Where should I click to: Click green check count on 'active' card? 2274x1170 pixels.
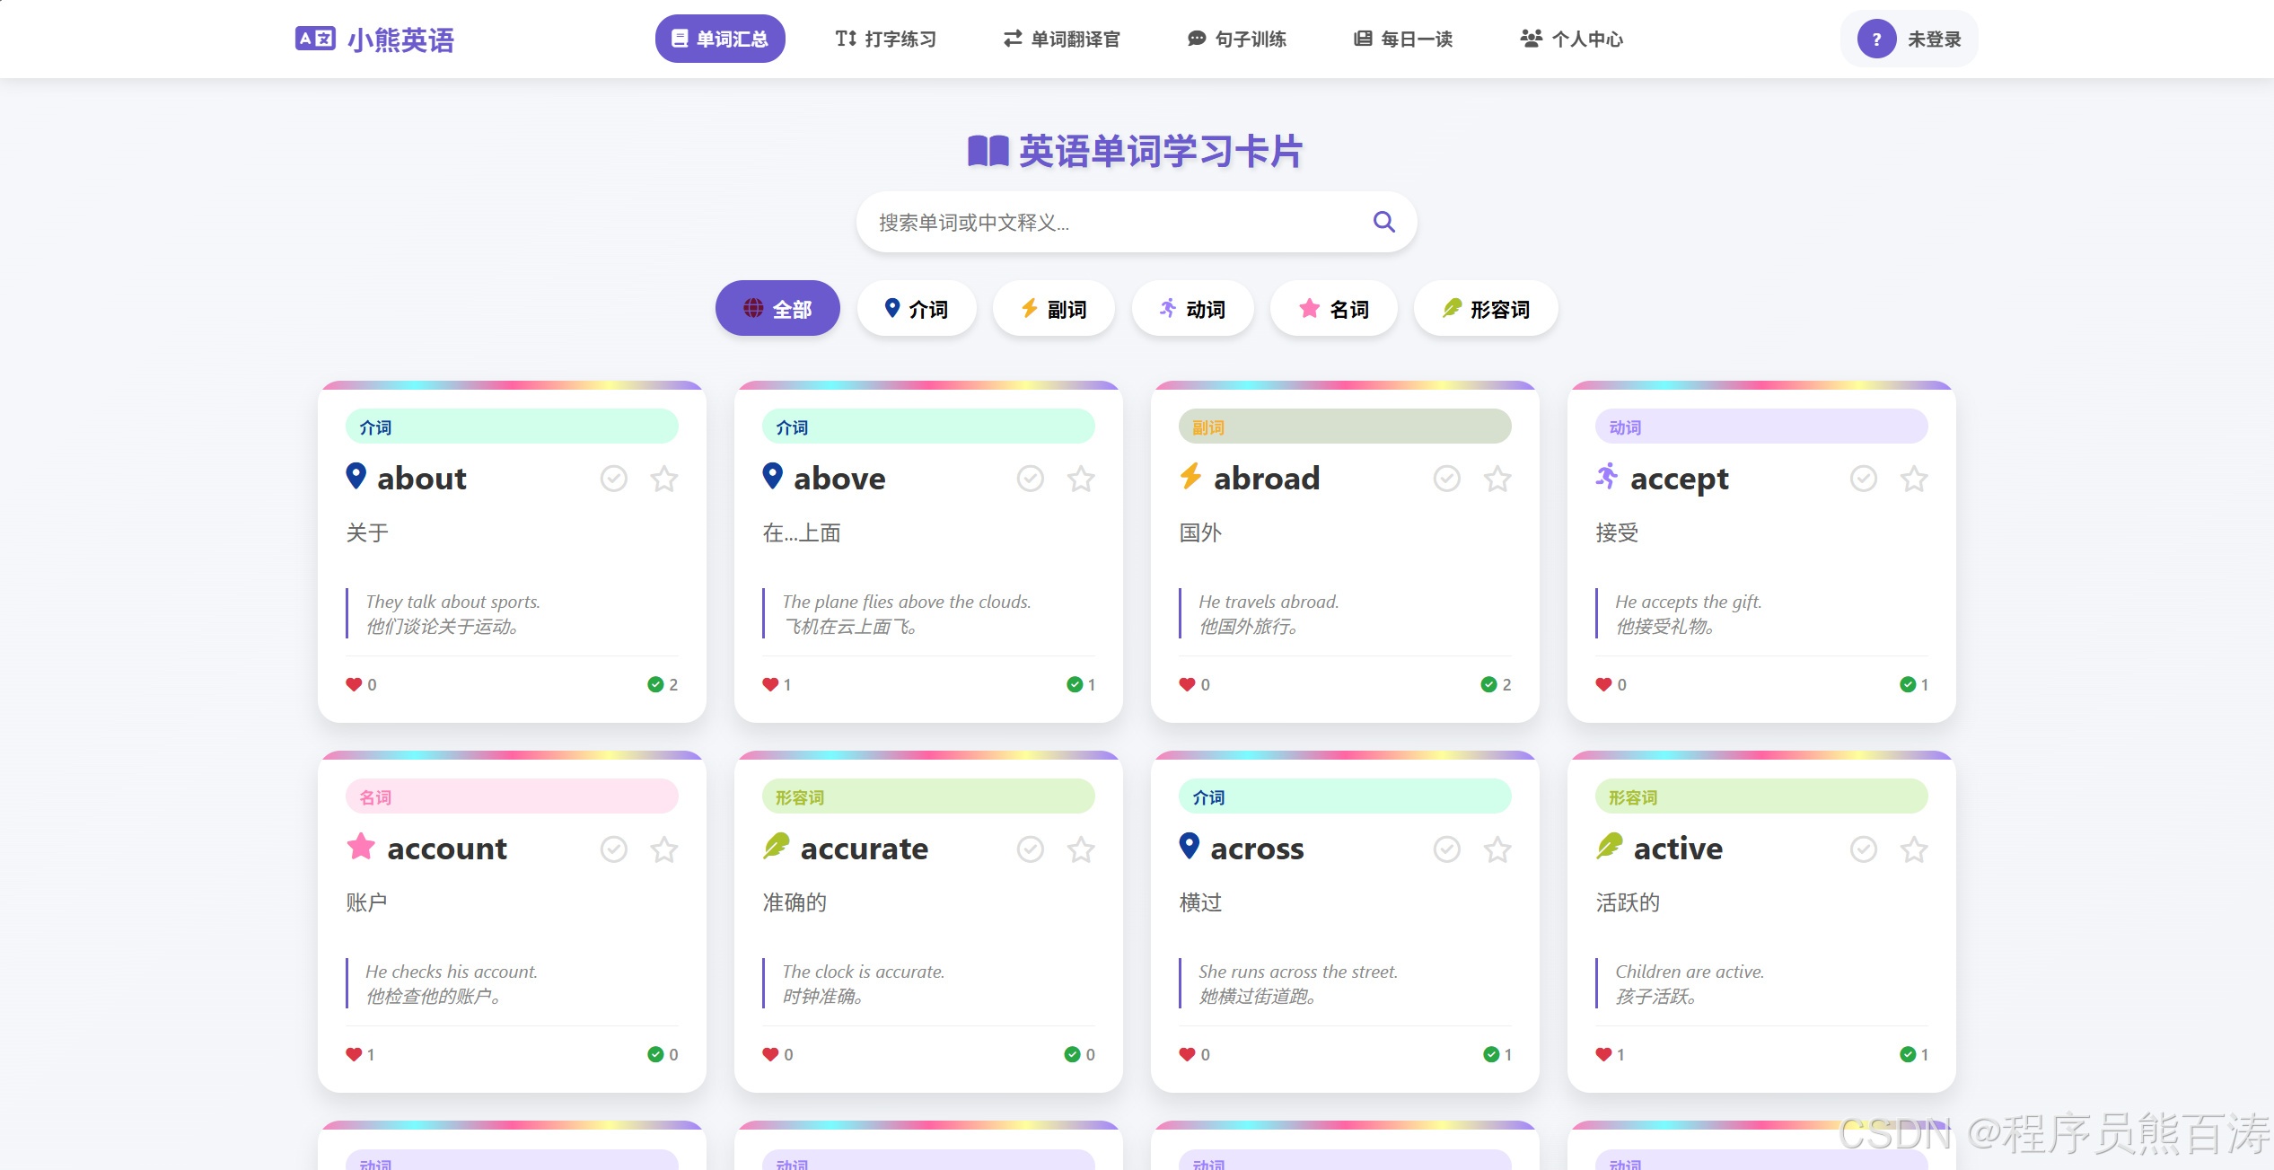click(1914, 1054)
